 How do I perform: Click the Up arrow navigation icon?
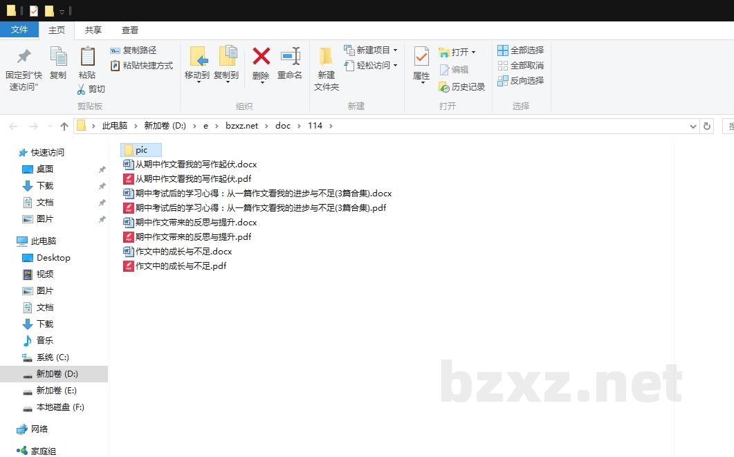[64, 126]
